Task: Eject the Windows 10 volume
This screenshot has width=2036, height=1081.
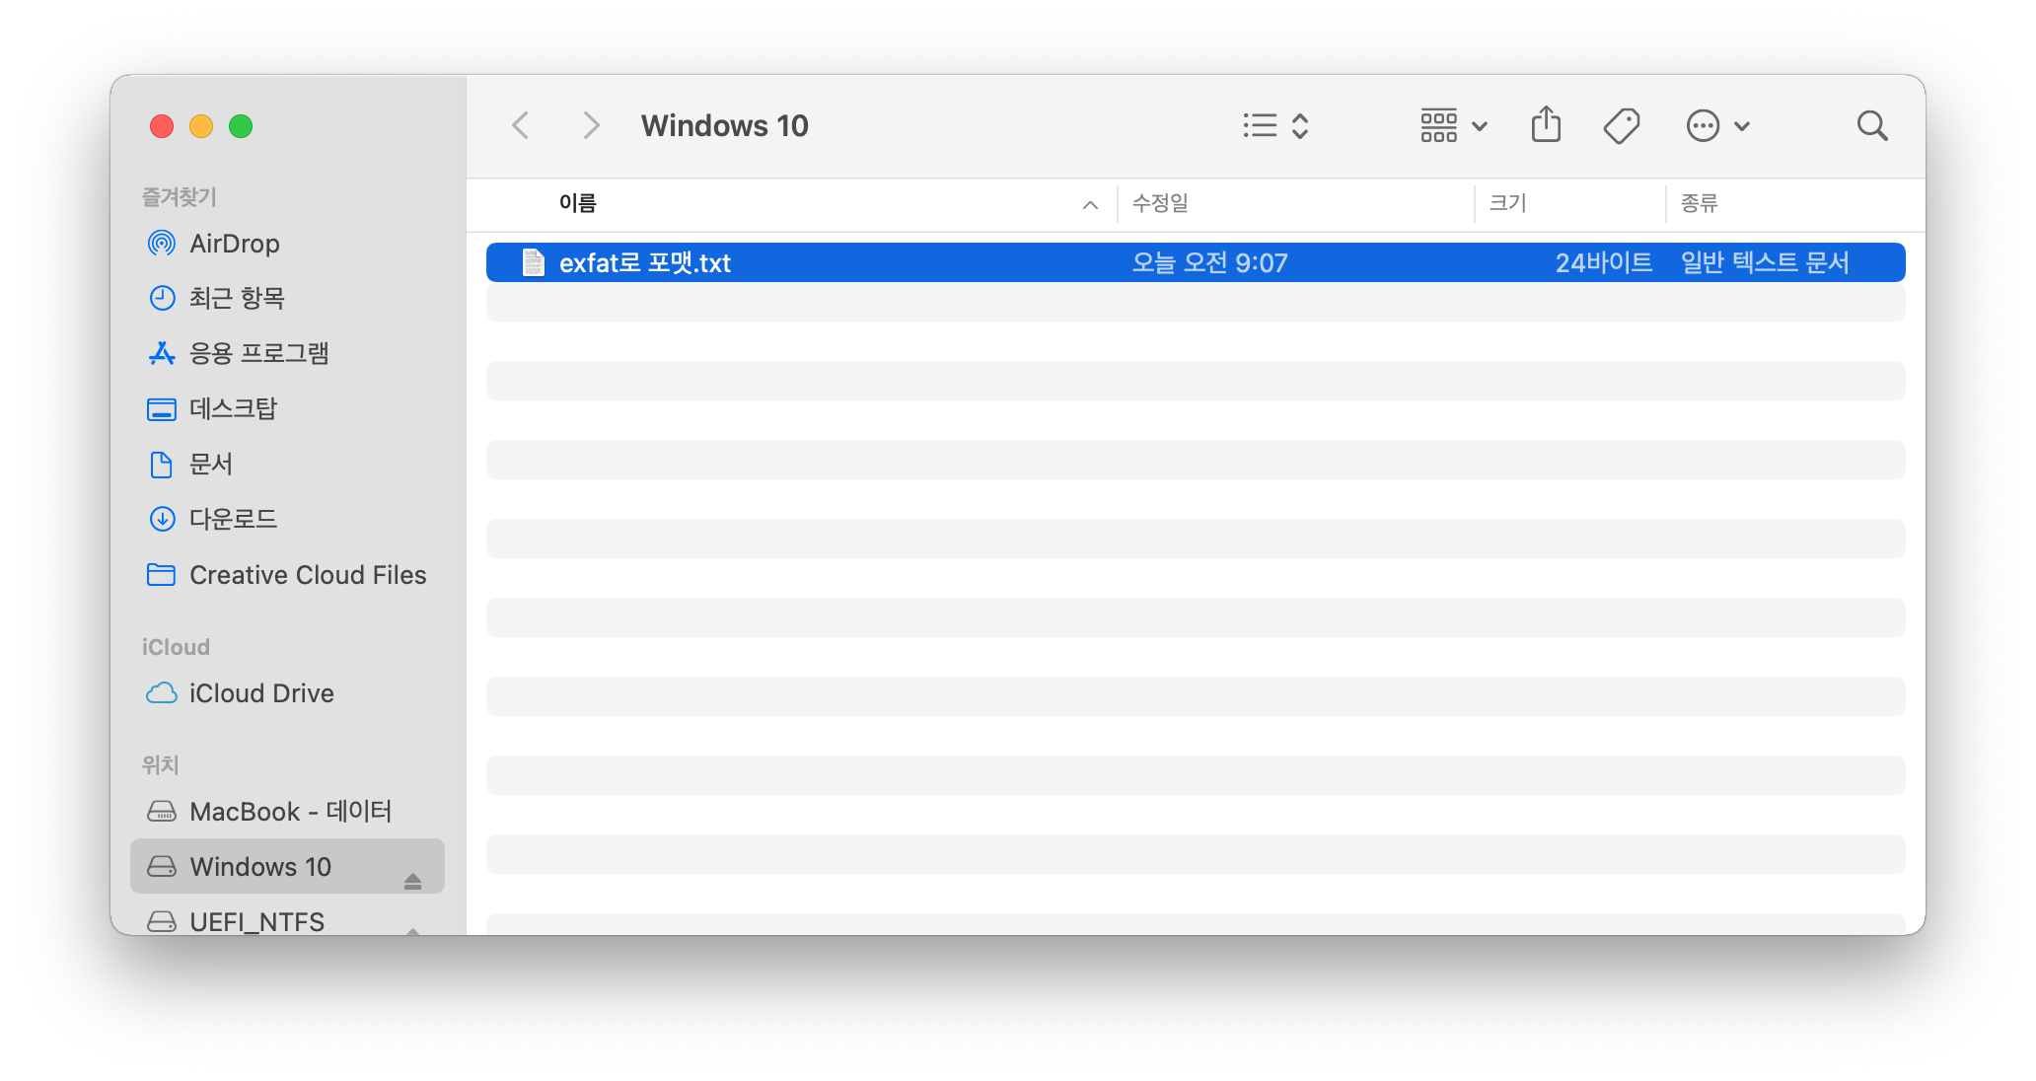Action: (412, 881)
